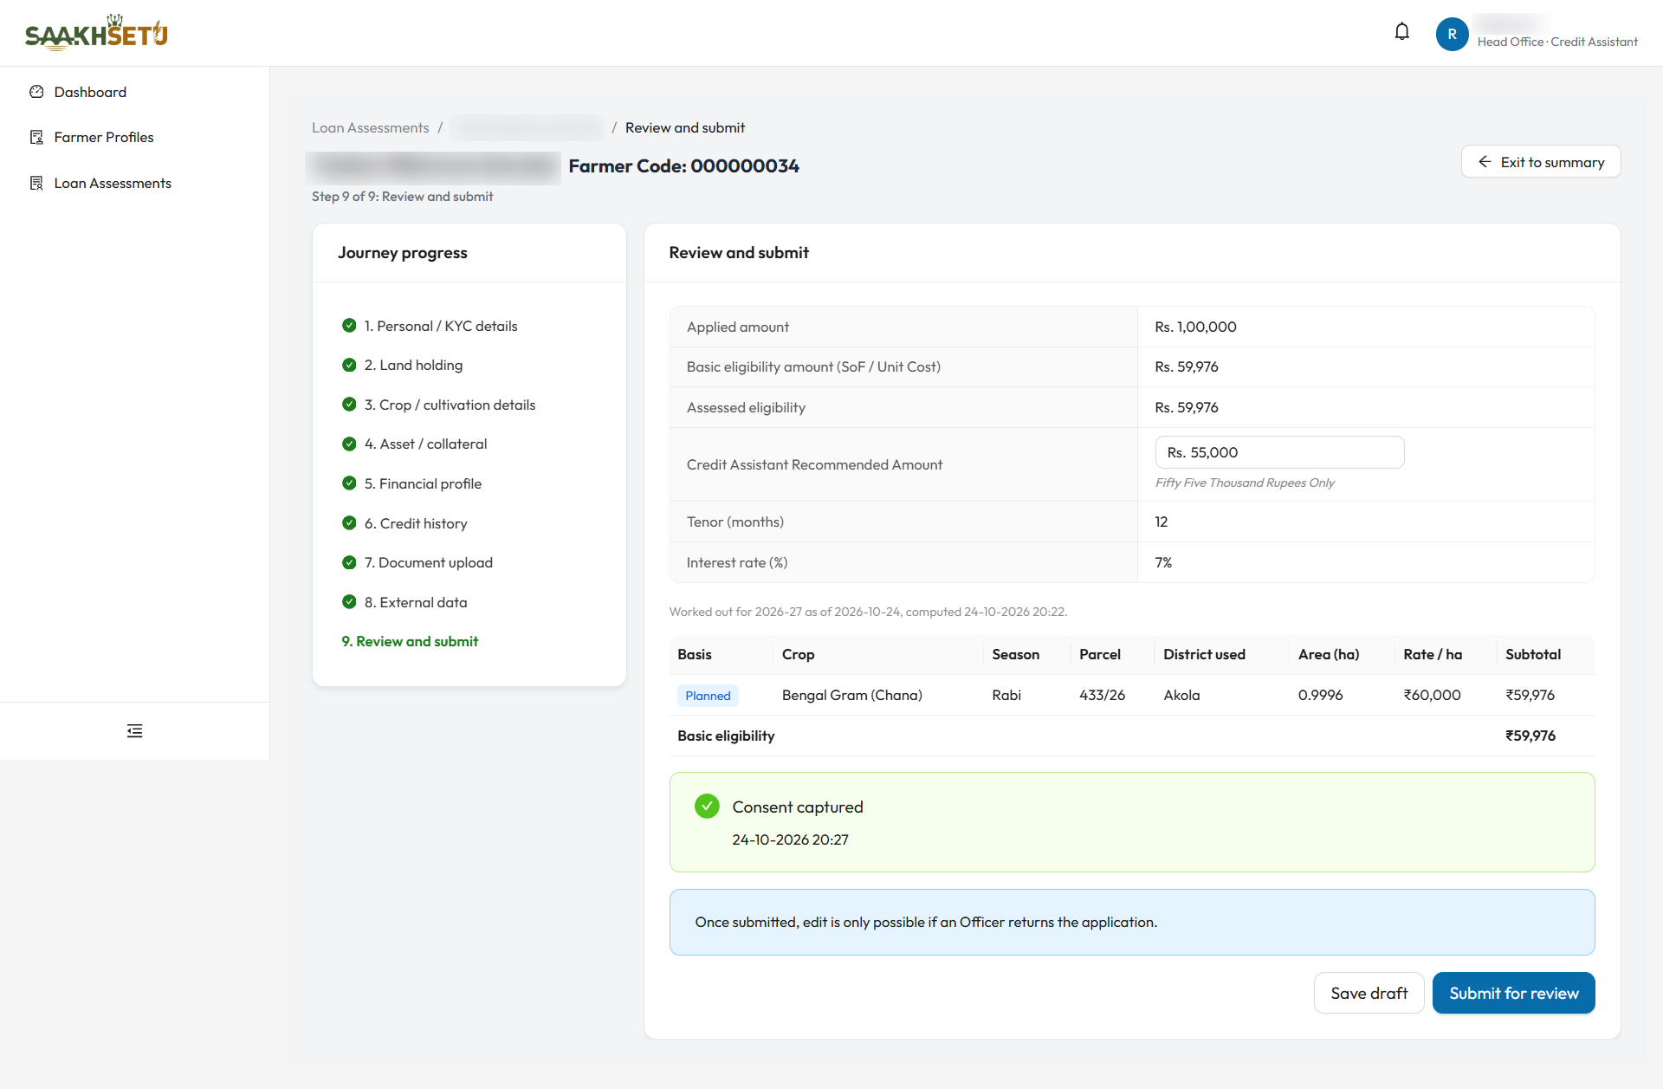Click the check icon beside Asset / collateral
The width and height of the screenshot is (1663, 1089).
click(349, 444)
